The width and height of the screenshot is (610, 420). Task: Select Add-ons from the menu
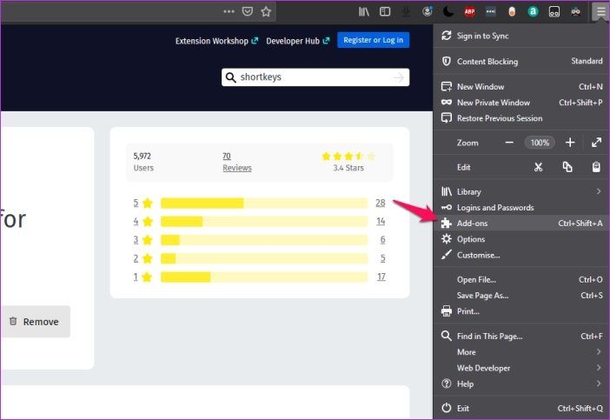pos(521,223)
